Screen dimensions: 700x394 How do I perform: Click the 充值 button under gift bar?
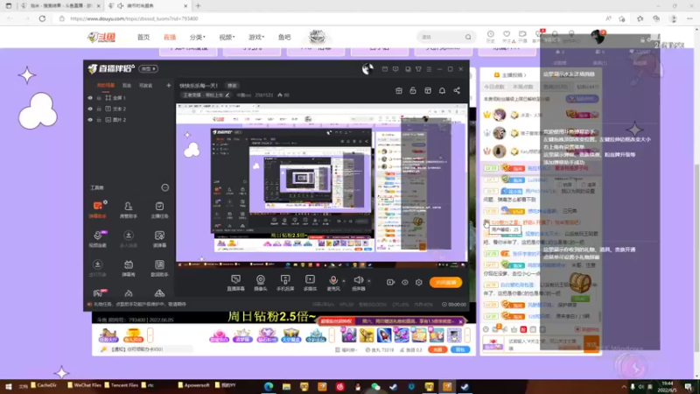pyautogui.click(x=437, y=349)
